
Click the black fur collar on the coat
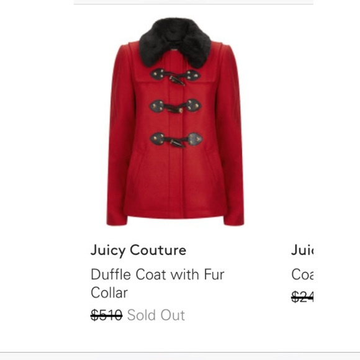point(175,43)
